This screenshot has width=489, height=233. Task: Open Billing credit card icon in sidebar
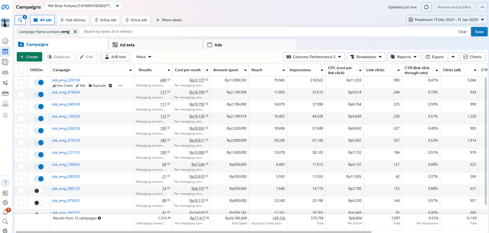pos(5,93)
